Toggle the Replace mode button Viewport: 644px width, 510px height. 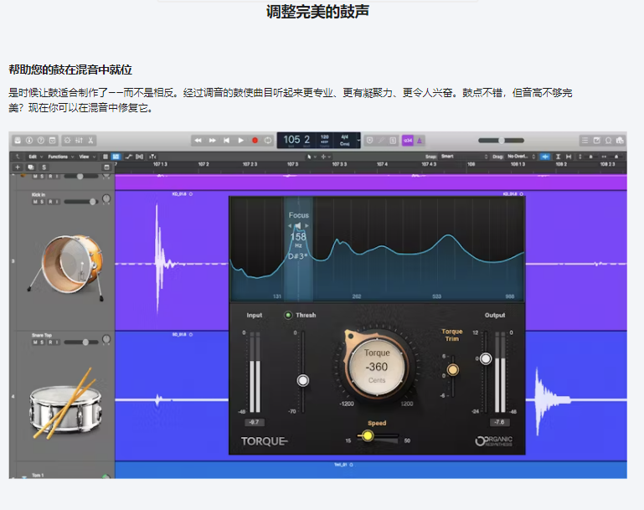(x=369, y=141)
